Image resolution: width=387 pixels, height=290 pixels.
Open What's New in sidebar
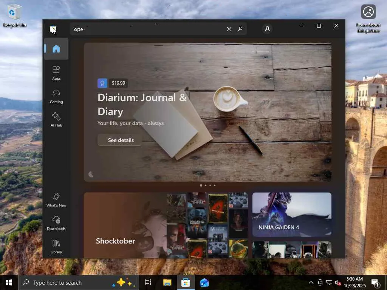click(x=56, y=200)
